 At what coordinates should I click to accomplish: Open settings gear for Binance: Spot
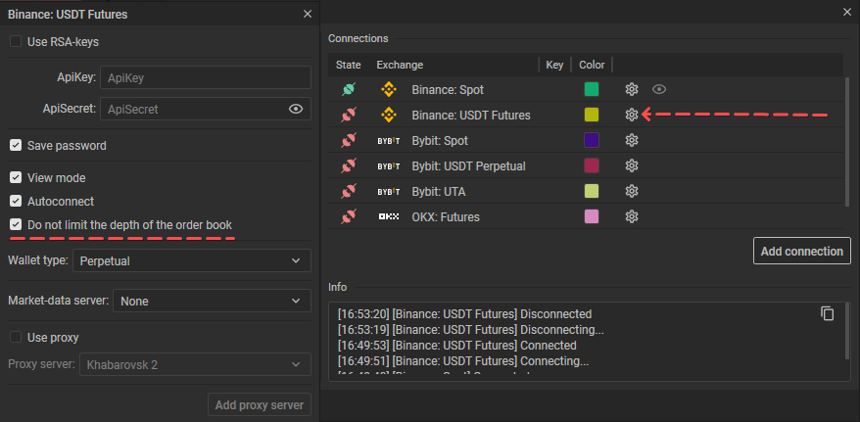click(632, 89)
